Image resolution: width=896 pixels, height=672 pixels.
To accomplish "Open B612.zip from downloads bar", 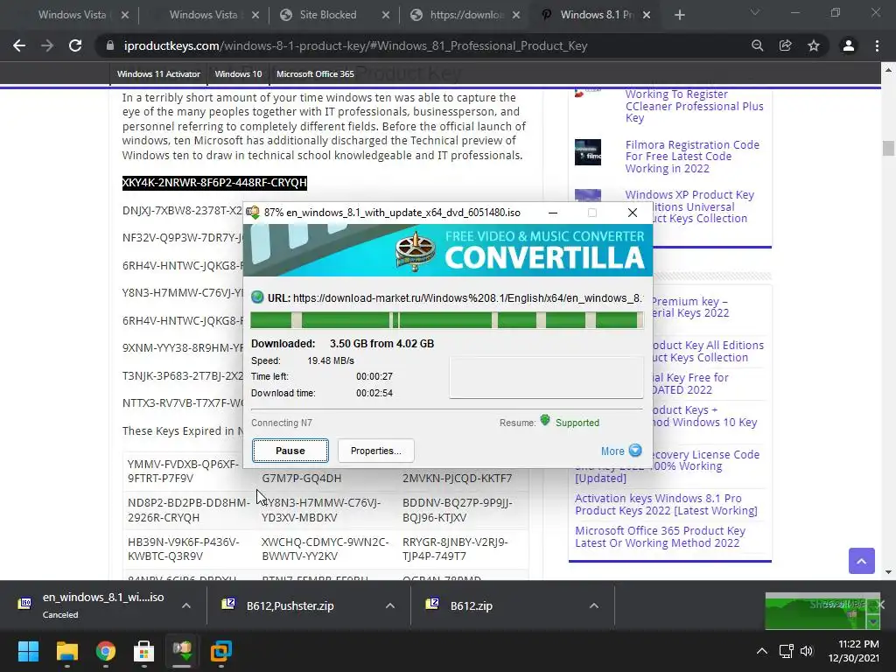I will click(x=471, y=605).
